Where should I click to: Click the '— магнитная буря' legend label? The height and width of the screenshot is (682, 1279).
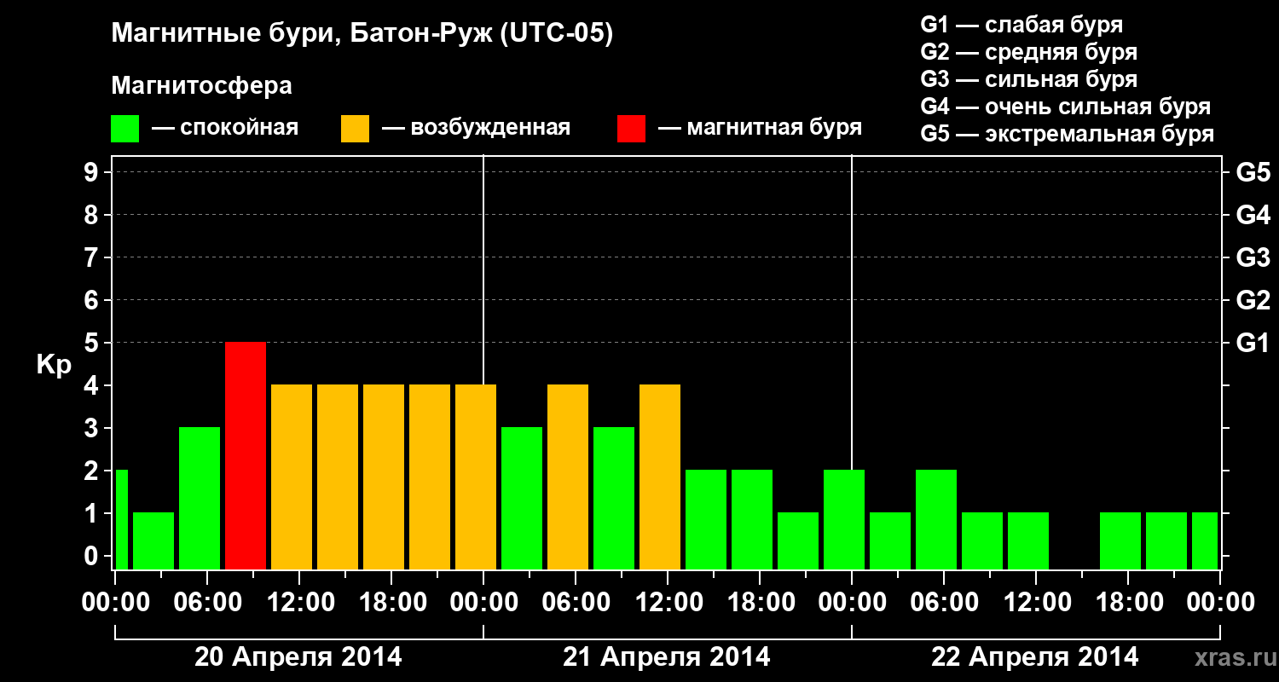click(760, 129)
